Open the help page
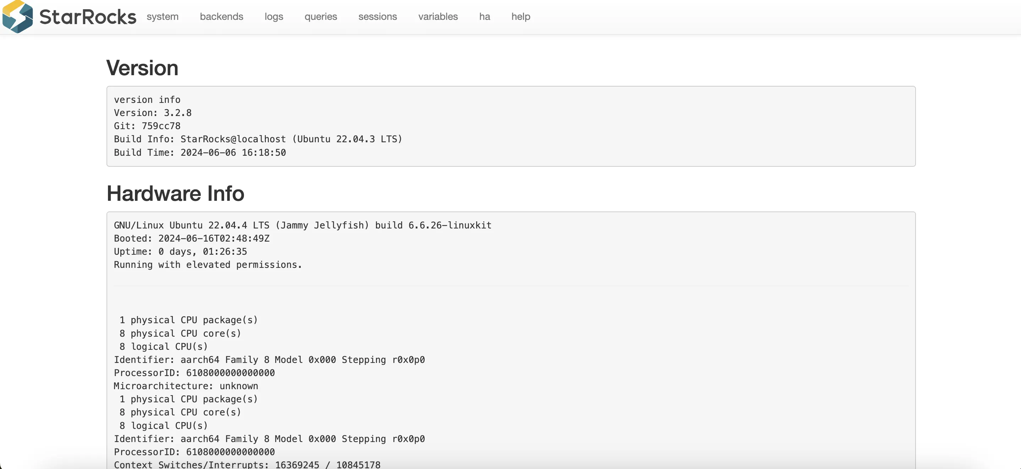The height and width of the screenshot is (469, 1021). click(521, 17)
